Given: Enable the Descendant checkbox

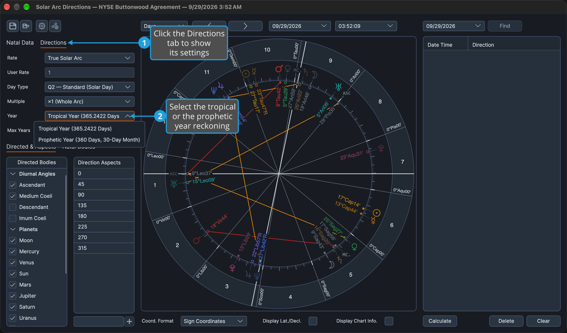Looking at the screenshot, I should (13, 207).
